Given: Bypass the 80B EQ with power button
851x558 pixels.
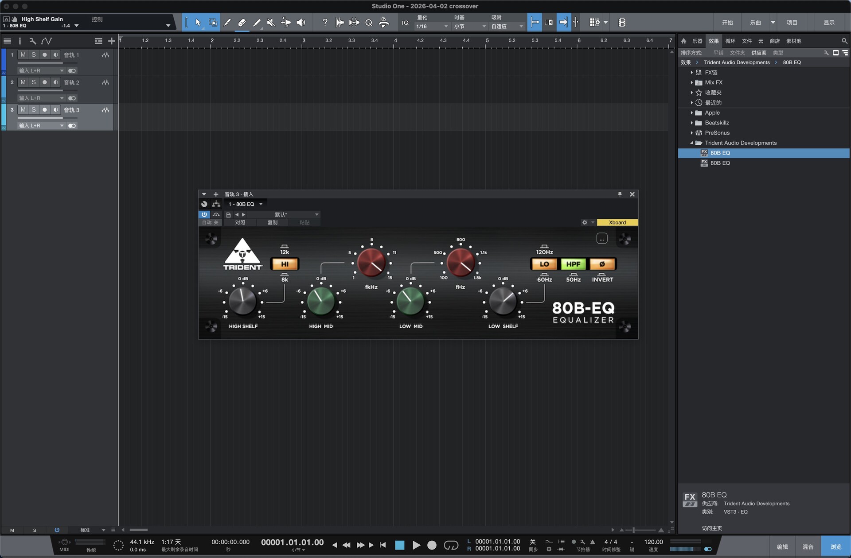Looking at the screenshot, I should 204,215.
